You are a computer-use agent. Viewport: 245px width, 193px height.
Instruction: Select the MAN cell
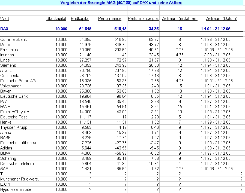coord(4,102)
